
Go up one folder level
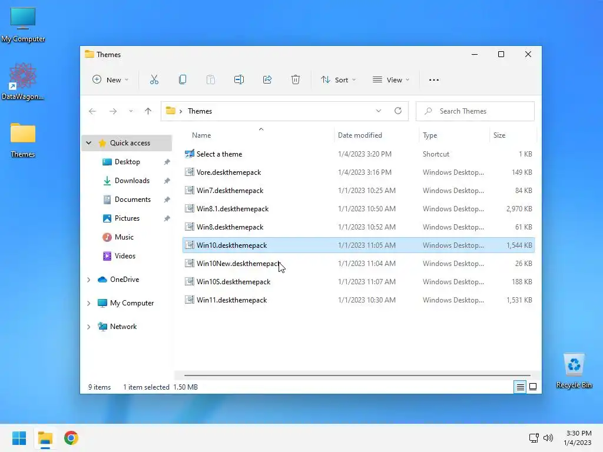point(148,111)
